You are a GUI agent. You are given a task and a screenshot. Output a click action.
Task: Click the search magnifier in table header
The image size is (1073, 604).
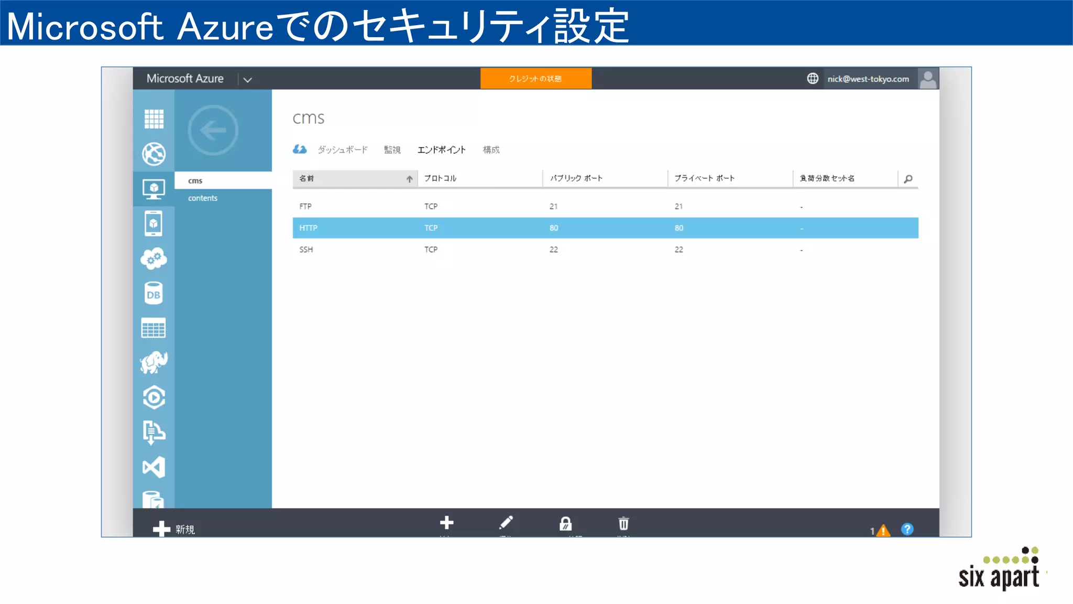coord(908,179)
